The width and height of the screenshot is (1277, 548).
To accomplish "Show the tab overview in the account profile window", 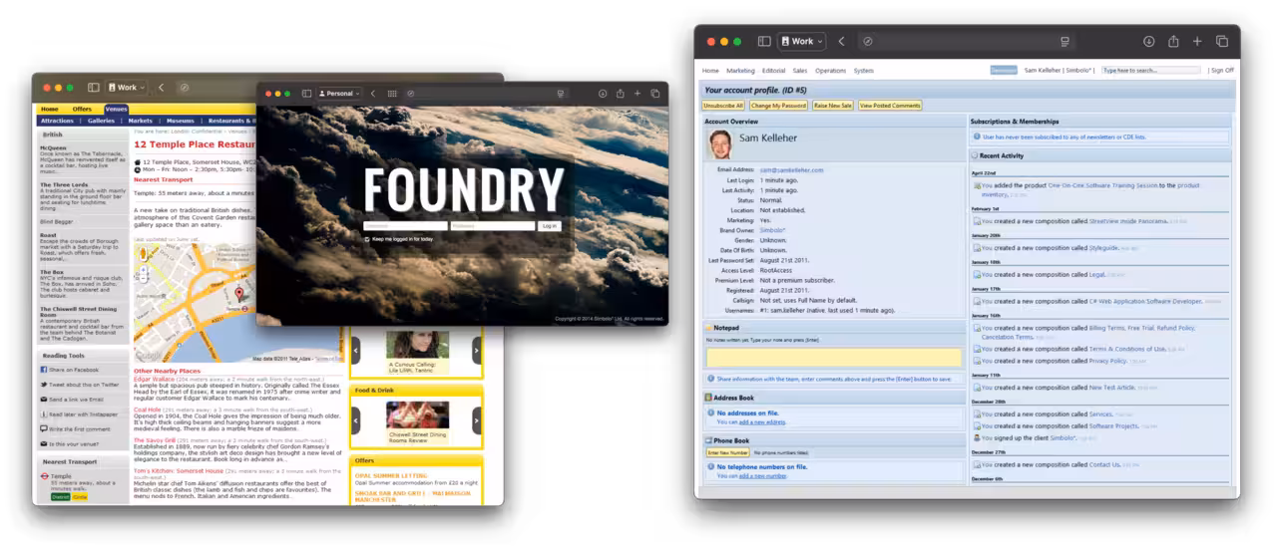I will click(1222, 41).
